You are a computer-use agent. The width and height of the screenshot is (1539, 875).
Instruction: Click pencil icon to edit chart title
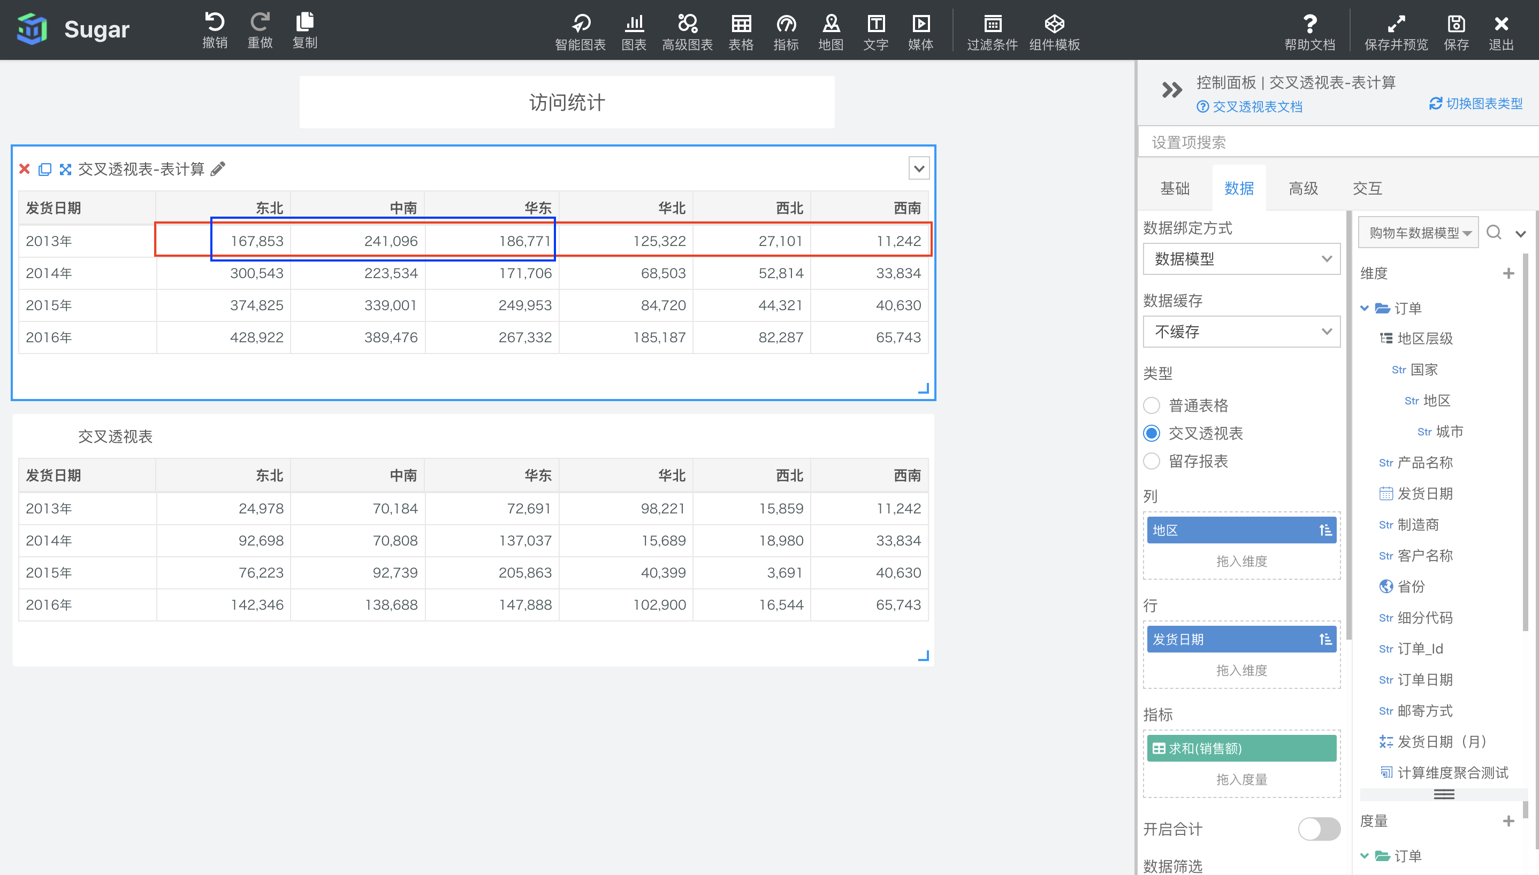click(x=218, y=169)
